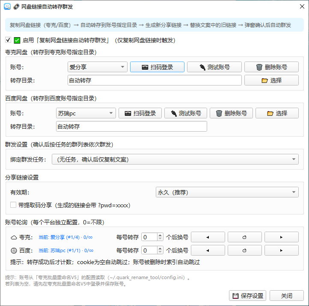Click the Quark 选择 folder select button
The height and width of the screenshot is (306, 309).
click(271, 80)
